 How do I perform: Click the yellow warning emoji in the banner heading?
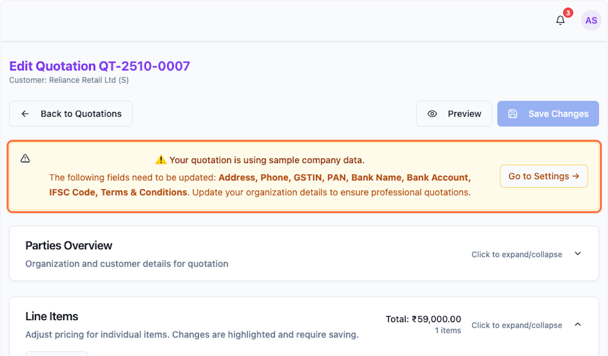pos(161,160)
